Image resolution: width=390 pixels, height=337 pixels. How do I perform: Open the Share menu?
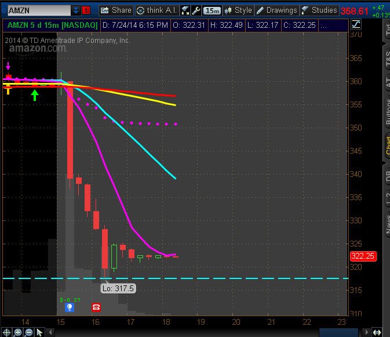116,10
